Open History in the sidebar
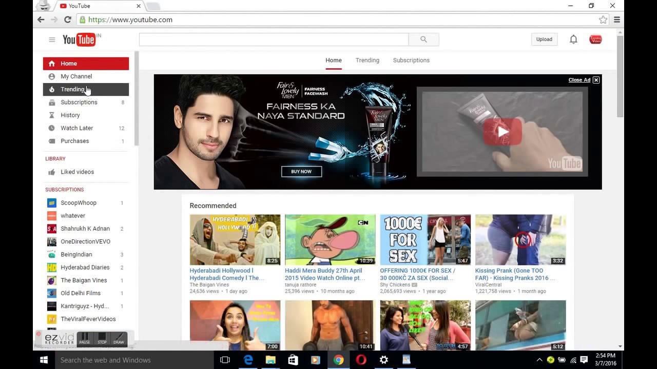Screen dimensions: 657x369 click(x=86, y=115)
